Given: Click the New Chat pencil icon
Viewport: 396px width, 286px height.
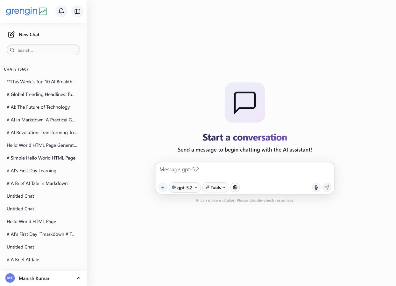Looking at the screenshot, I should click(x=11, y=34).
